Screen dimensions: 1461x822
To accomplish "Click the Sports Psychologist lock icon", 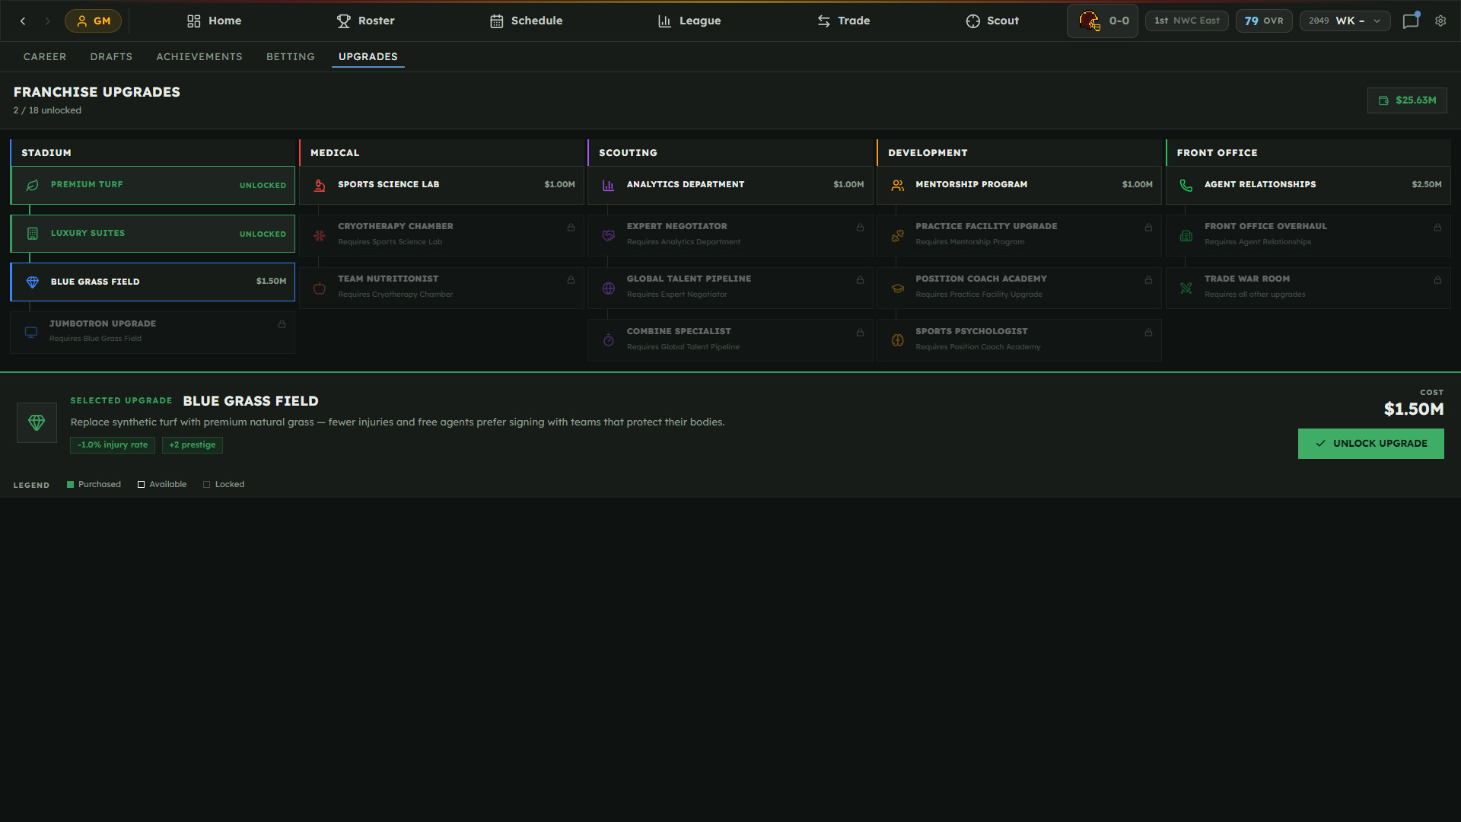I will pyautogui.click(x=1148, y=333).
